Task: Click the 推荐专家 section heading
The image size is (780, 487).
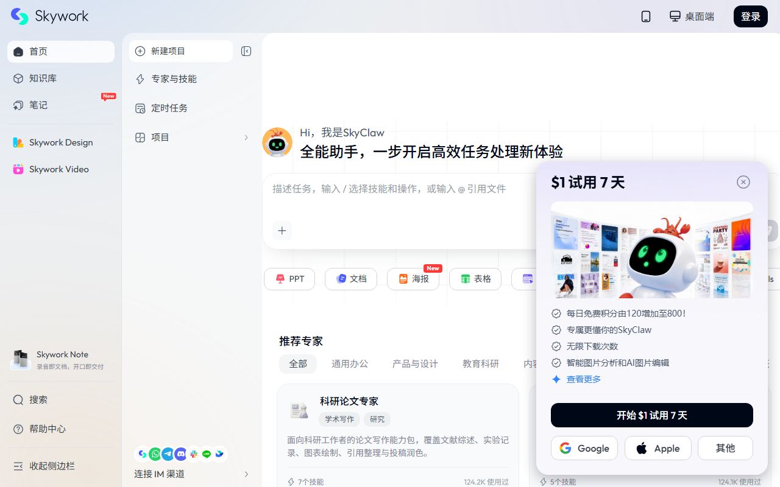Action: 301,341
